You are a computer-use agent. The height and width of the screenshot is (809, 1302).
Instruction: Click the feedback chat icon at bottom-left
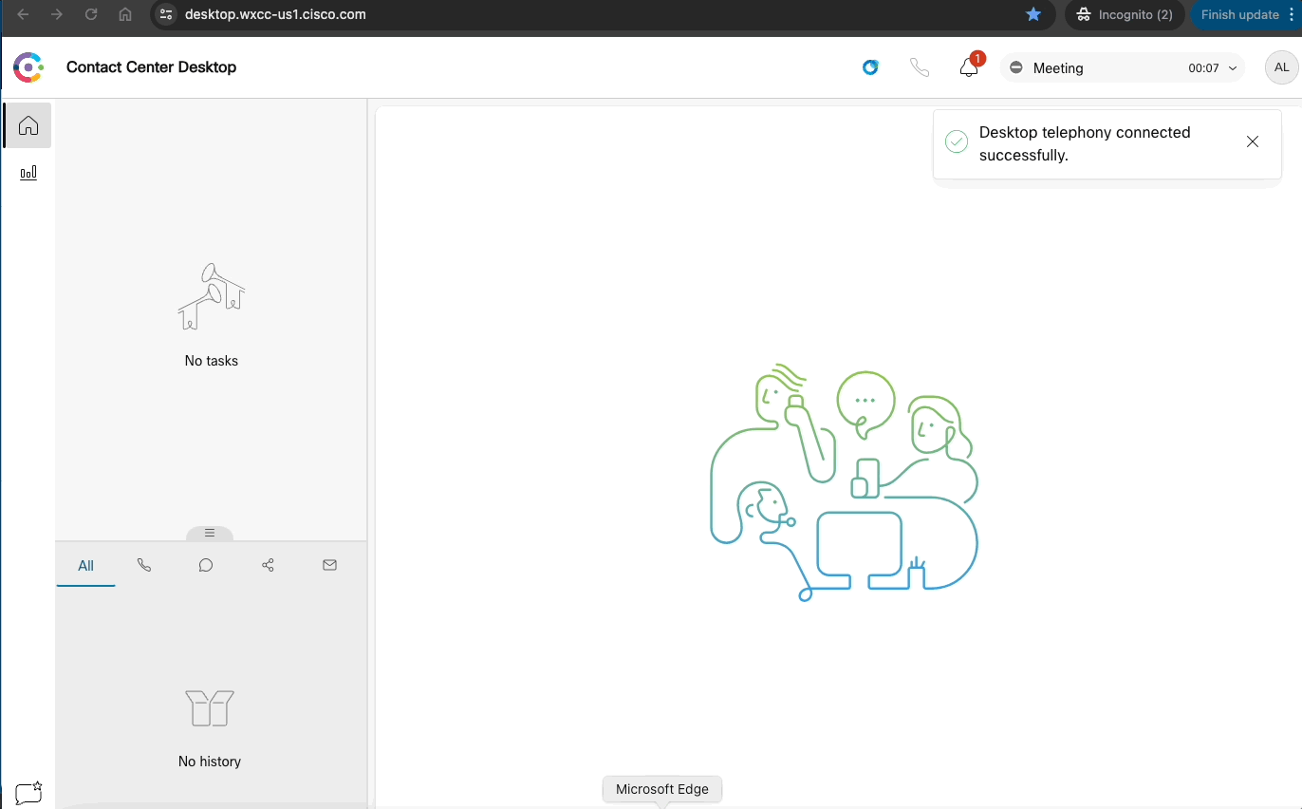coord(28,793)
